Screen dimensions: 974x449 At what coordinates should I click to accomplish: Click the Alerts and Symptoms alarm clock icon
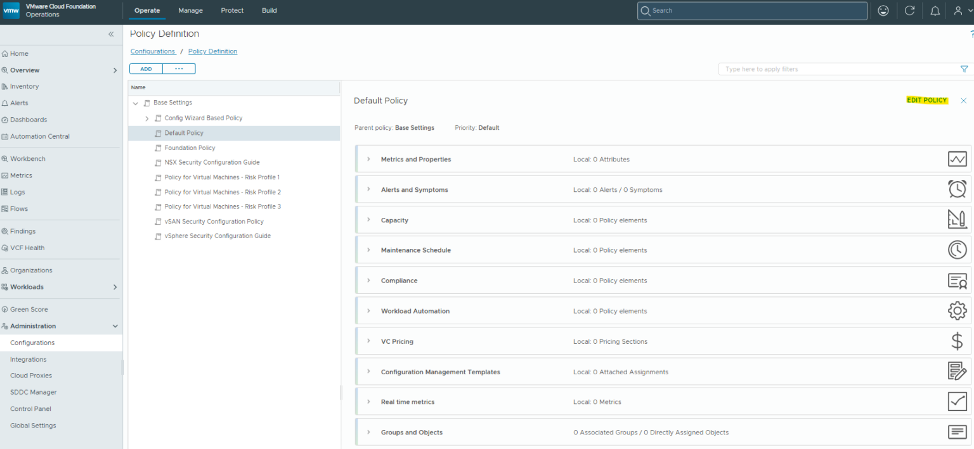click(957, 189)
